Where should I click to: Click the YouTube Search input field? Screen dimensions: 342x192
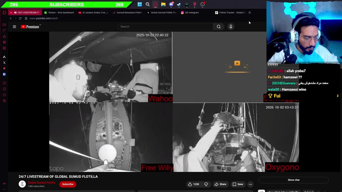pyautogui.click(x=165, y=27)
